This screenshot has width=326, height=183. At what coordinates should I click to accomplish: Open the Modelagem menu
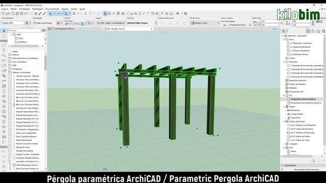[x=38, y=9]
